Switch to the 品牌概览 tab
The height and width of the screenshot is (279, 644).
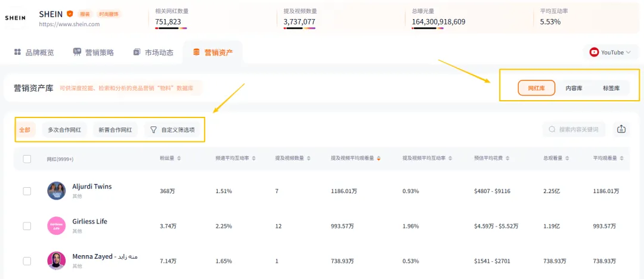34,52
